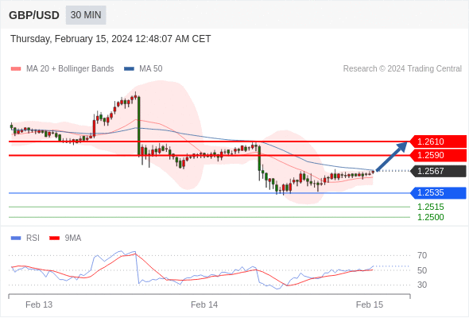
Task: Click the blue 1.2535 pivot price tag
Action: [438, 192]
